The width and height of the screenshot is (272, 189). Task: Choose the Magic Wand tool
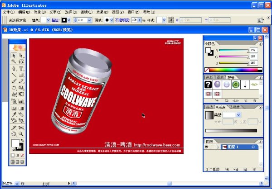[14, 61]
